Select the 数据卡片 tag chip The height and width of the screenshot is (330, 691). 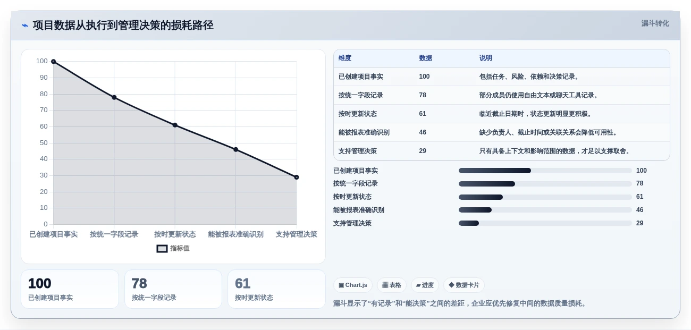(464, 285)
